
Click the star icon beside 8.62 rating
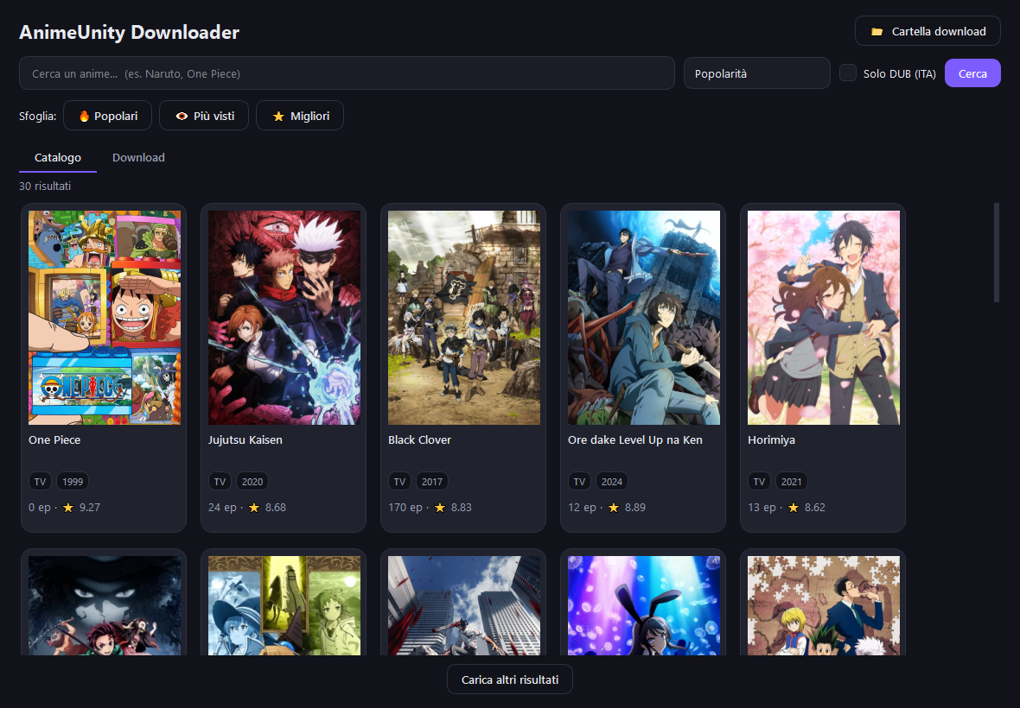click(793, 508)
